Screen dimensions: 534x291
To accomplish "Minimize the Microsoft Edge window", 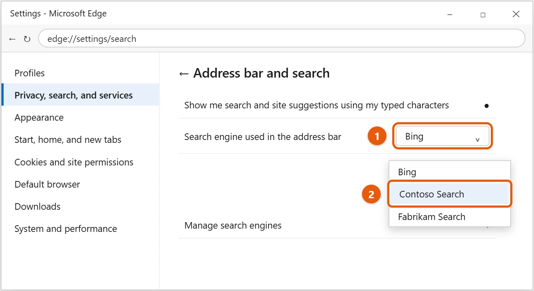I will [450, 14].
